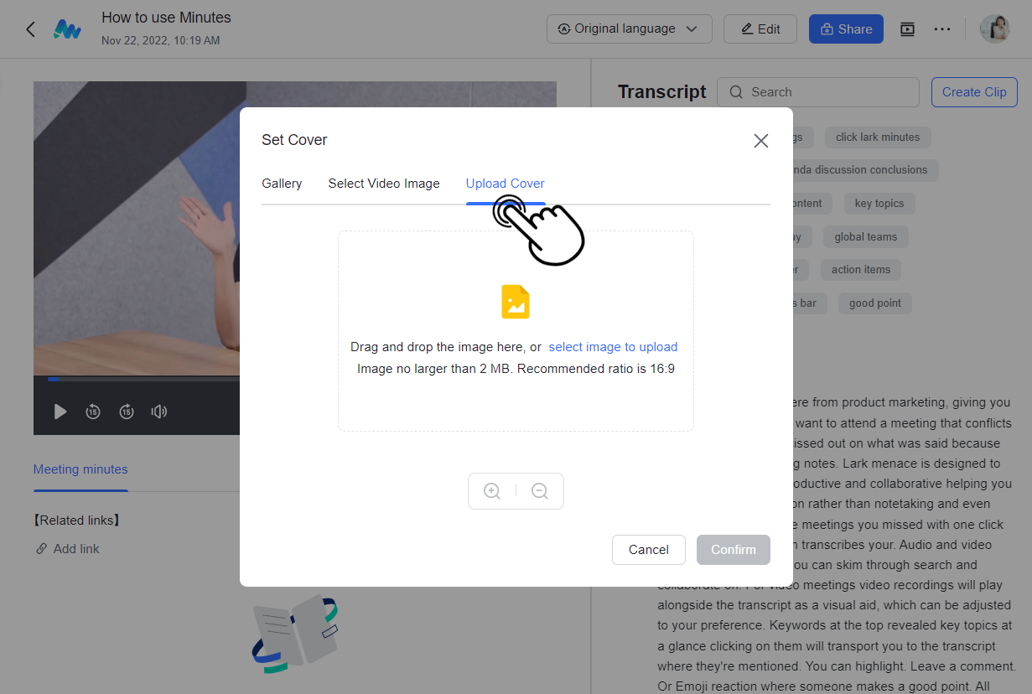Open the more options ellipsis menu
The image size is (1032, 694).
[942, 29]
